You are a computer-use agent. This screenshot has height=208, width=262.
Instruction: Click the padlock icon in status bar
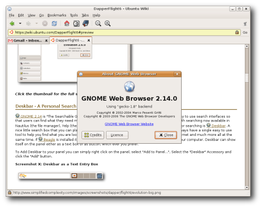(x=10, y=193)
